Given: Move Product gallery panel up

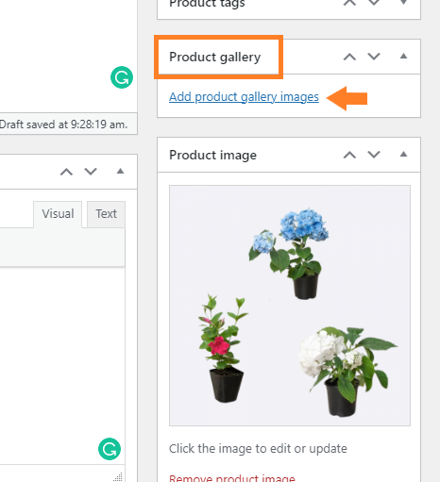Looking at the screenshot, I should 349,57.
